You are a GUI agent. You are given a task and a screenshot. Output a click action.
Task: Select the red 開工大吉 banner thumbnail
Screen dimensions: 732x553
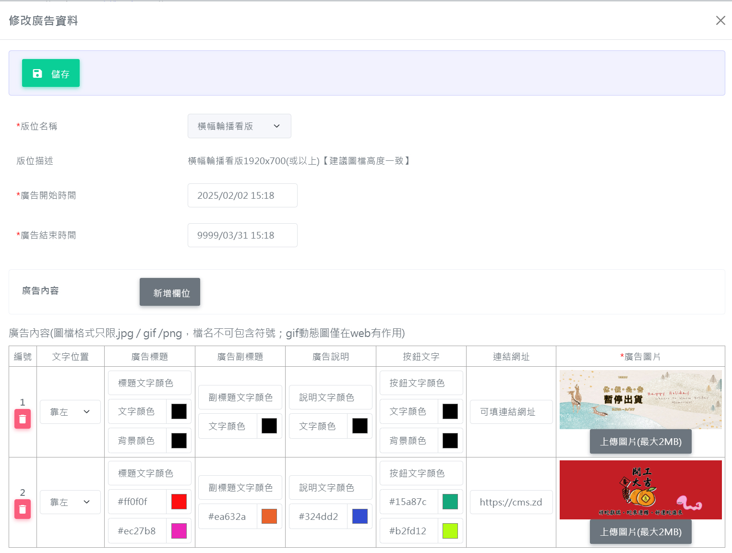click(640, 490)
